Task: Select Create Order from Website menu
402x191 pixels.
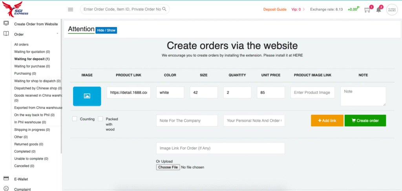Action: (36, 24)
